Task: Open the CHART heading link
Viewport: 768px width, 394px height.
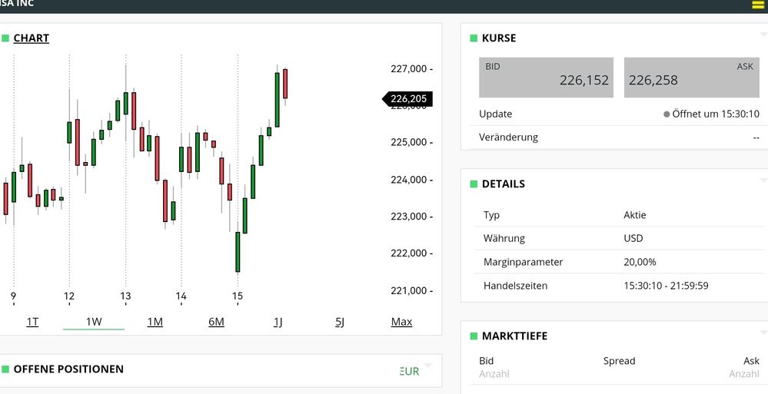Action: [32, 38]
